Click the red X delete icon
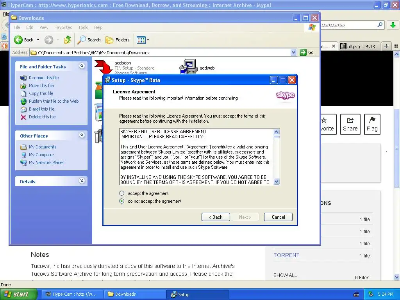This screenshot has width=400, height=300. (23, 117)
